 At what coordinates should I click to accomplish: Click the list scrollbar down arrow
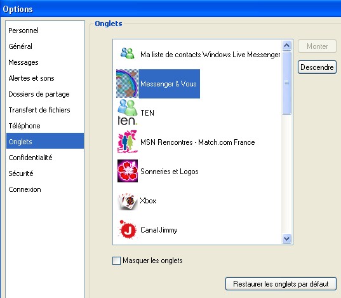coord(287,238)
